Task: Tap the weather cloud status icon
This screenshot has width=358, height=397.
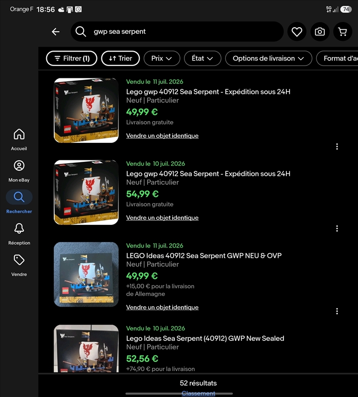Action: [61, 9]
